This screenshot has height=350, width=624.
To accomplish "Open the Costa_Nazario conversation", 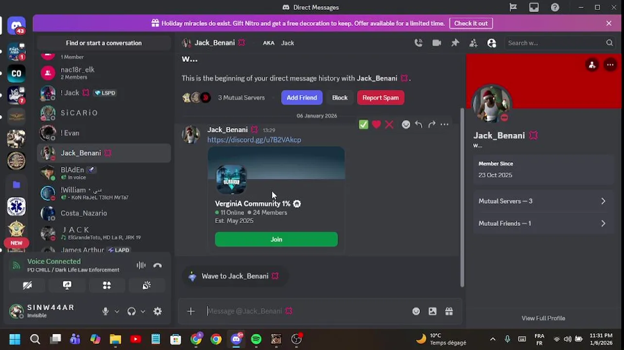I will coord(104,213).
